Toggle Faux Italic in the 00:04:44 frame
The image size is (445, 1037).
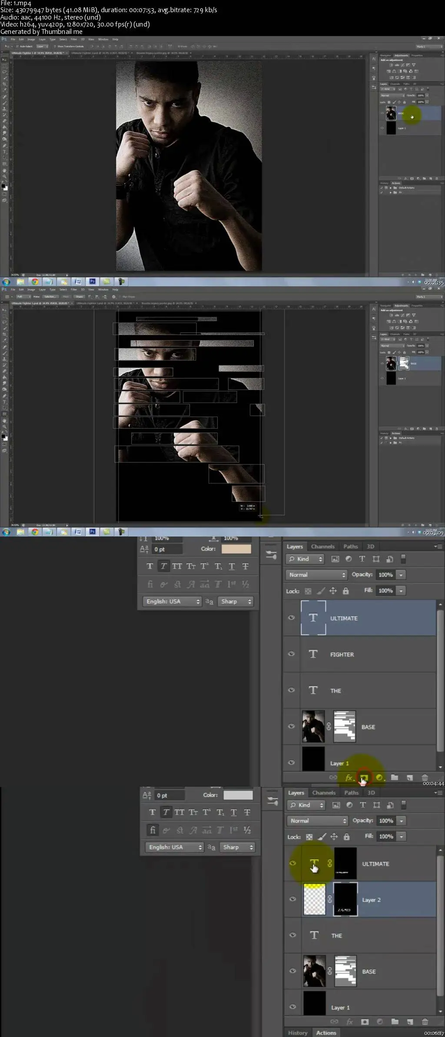tap(163, 566)
